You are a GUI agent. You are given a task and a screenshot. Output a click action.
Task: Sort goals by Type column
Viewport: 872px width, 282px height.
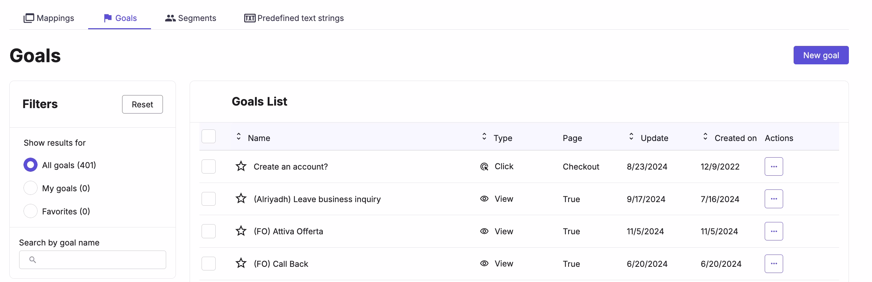[x=484, y=137]
